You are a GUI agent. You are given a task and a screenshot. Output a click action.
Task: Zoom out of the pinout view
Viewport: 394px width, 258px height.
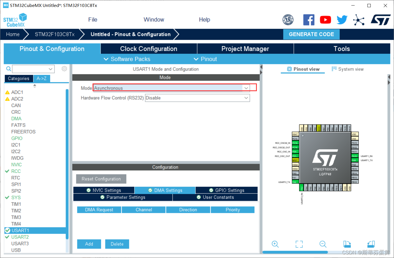(323, 244)
